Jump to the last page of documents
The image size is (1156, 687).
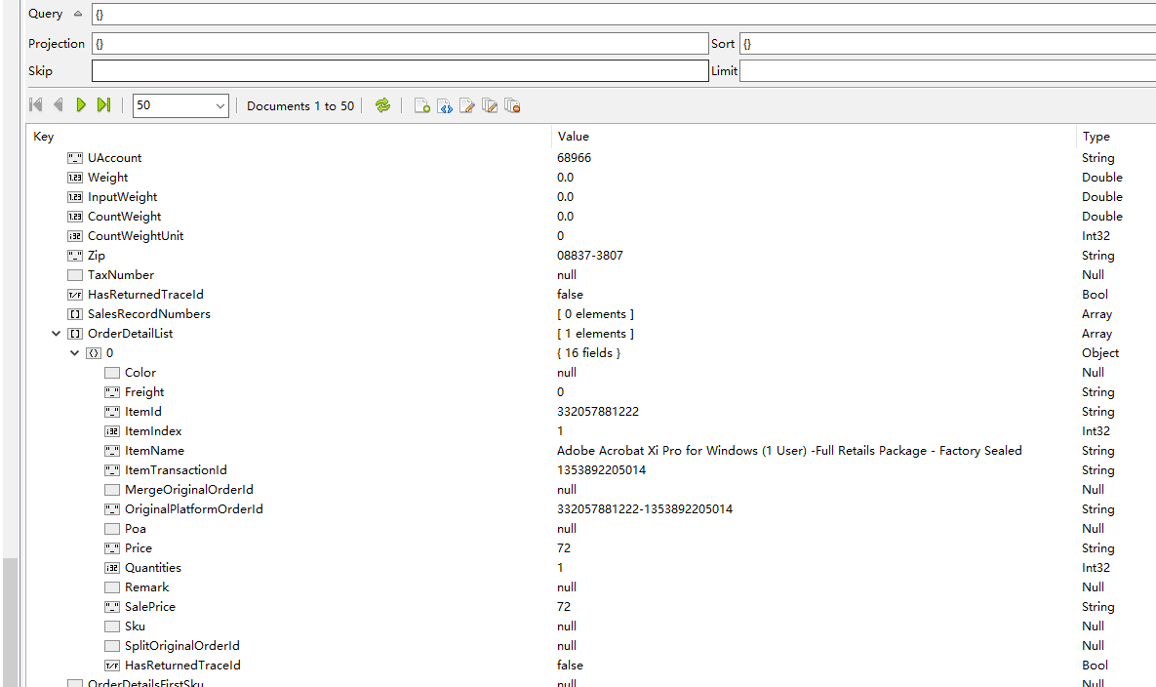103,105
